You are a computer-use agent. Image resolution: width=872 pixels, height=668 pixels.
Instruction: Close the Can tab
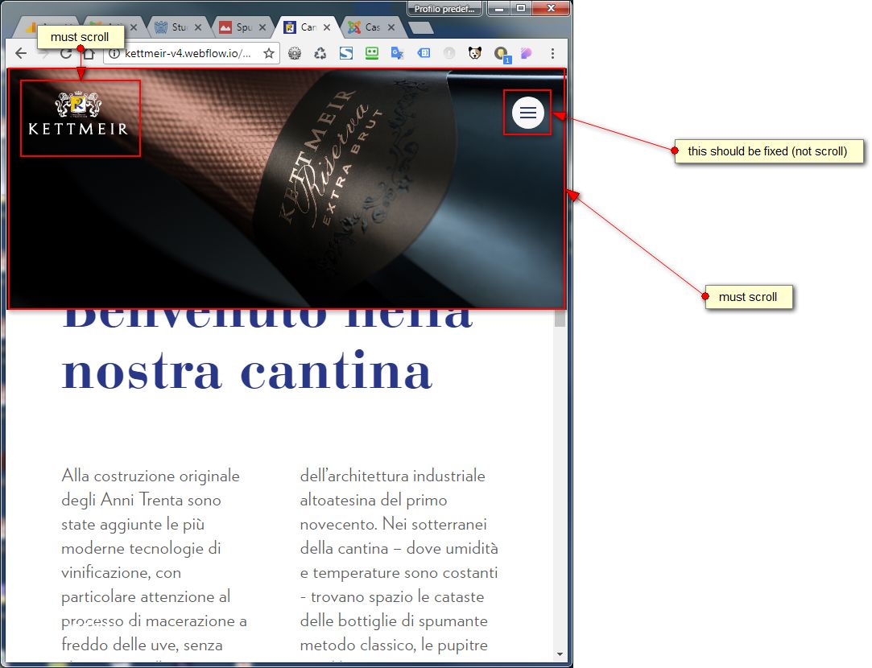(327, 27)
